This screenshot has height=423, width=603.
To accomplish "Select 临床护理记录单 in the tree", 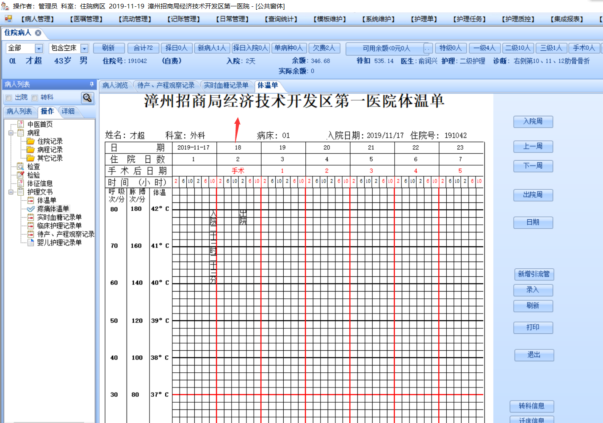I will pos(59,226).
